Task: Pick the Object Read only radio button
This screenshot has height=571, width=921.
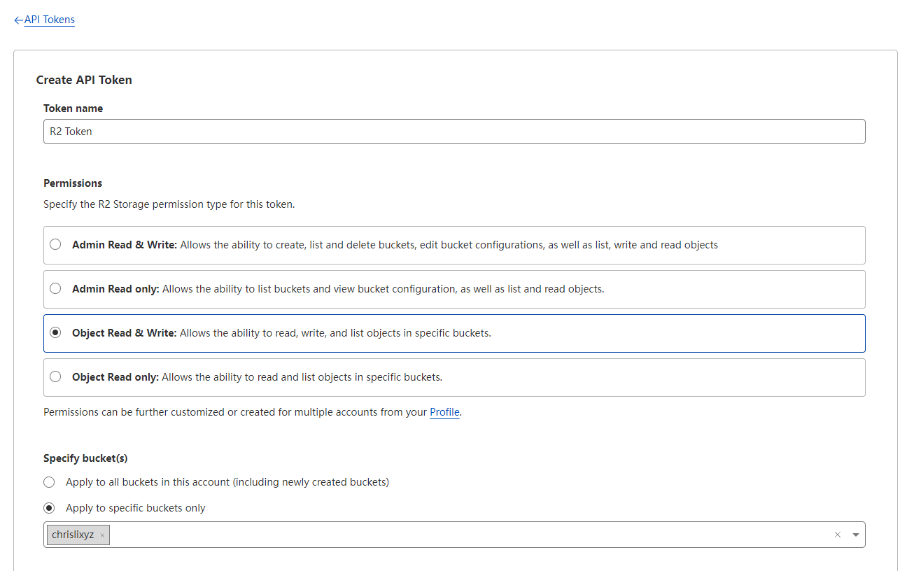Action: coord(55,377)
